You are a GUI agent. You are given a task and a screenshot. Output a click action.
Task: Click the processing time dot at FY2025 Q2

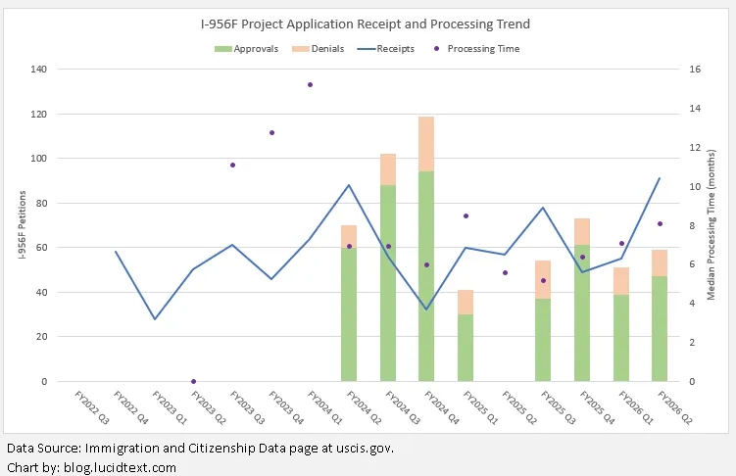[x=505, y=272]
